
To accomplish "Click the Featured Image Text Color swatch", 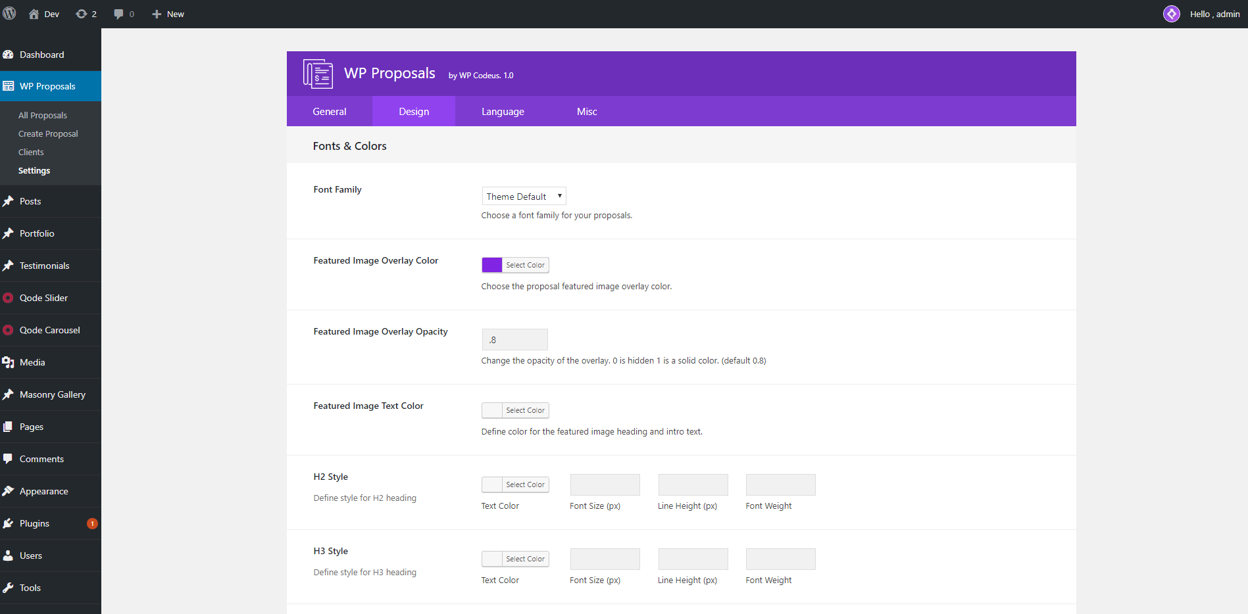I will 492,410.
